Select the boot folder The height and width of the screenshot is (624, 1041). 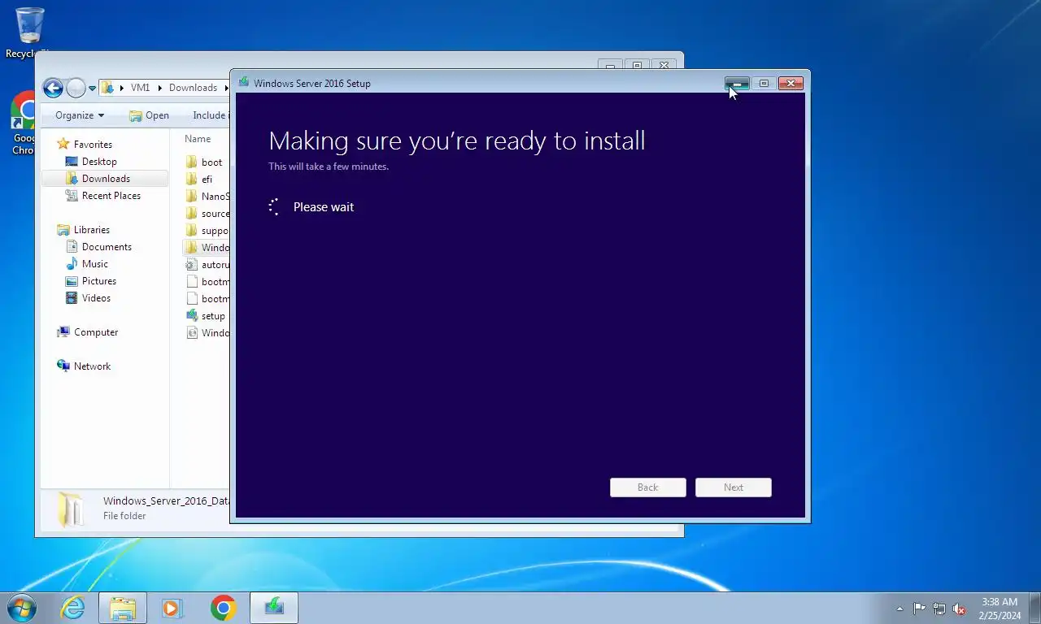pyautogui.click(x=211, y=162)
